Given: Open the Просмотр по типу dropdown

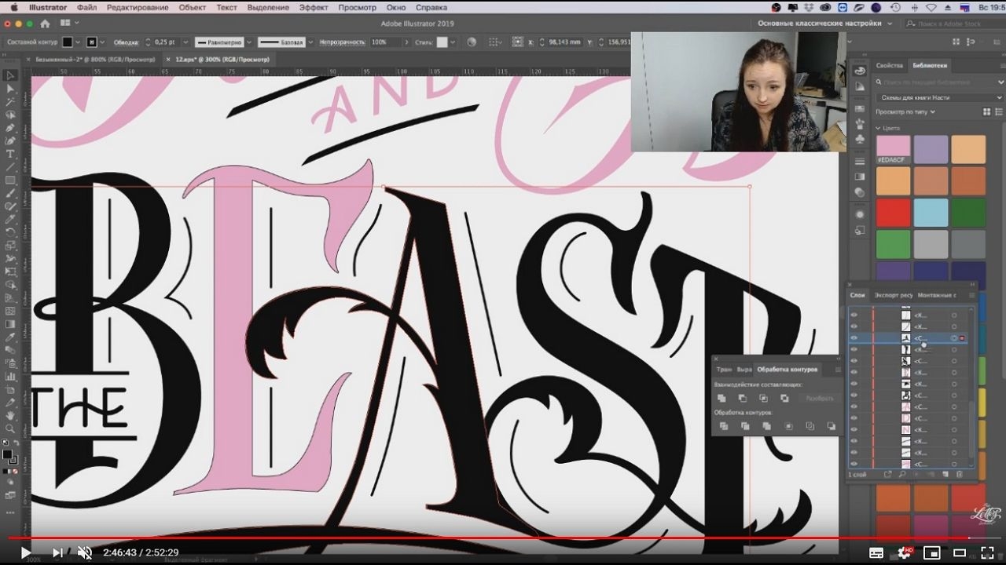Looking at the screenshot, I should (x=905, y=111).
